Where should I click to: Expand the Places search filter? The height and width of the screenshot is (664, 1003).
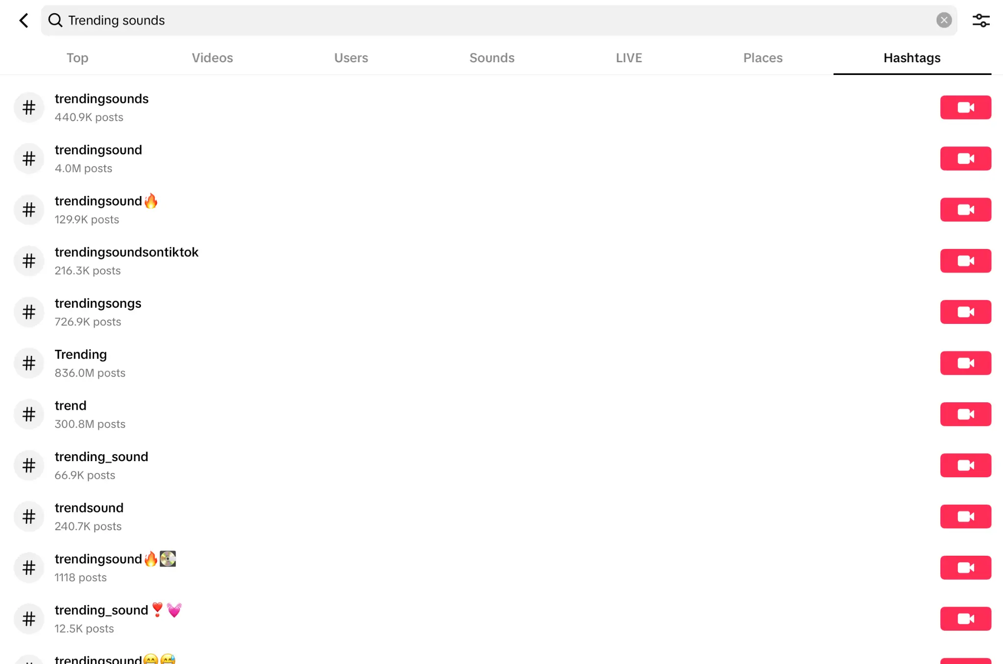(x=763, y=58)
